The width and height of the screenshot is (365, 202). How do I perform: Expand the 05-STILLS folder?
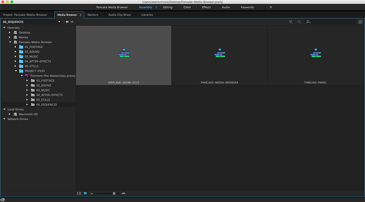coord(16,66)
